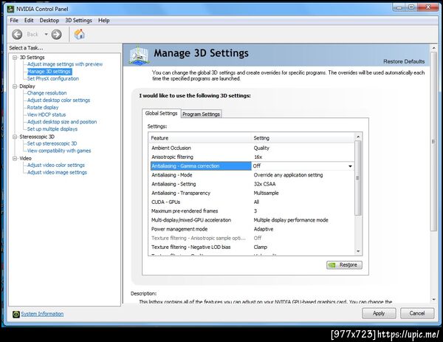Screen dimensions: 443x342
Task: Open the 3D Settings menu
Action: pos(78,21)
